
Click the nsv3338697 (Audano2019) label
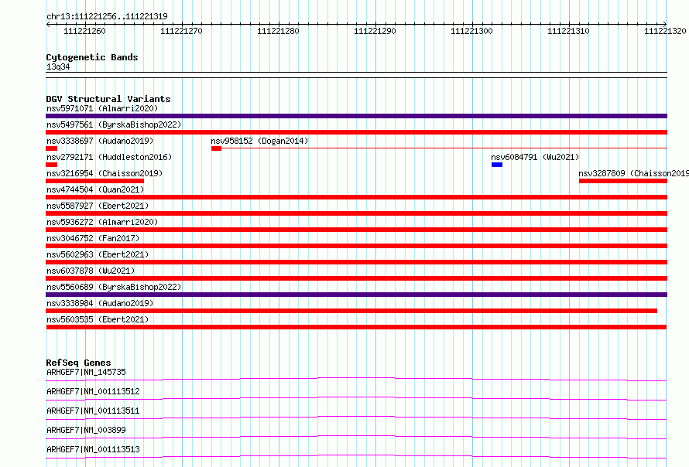(100, 141)
